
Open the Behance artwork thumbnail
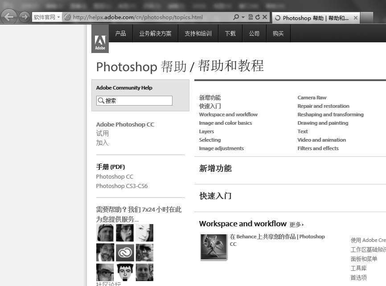[x=214, y=247]
